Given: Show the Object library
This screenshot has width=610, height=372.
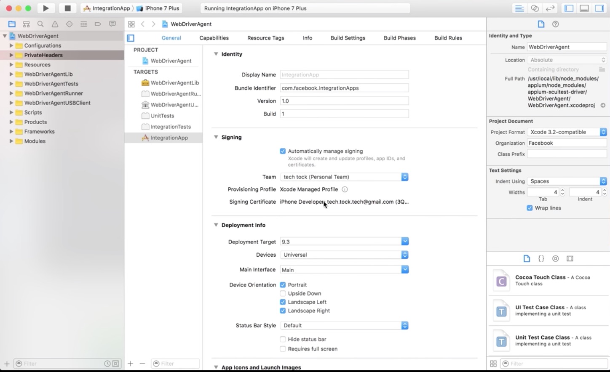Looking at the screenshot, I should coord(556,258).
